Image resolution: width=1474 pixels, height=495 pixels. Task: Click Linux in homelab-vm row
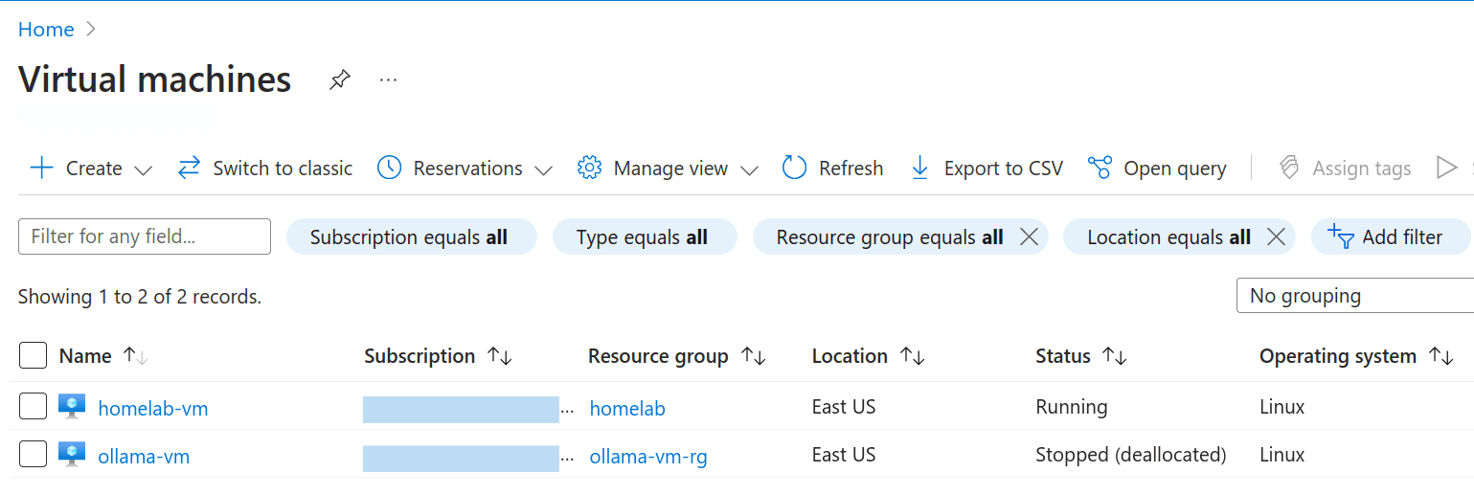pyautogui.click(x=1282, y=407)
